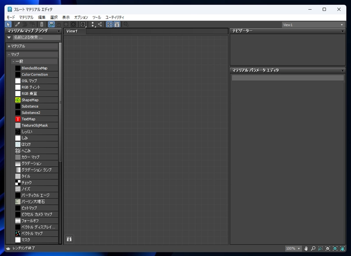Select the しっくい map entry
The height and width of the screenshot is (256, 351).
tap(36, 132)
